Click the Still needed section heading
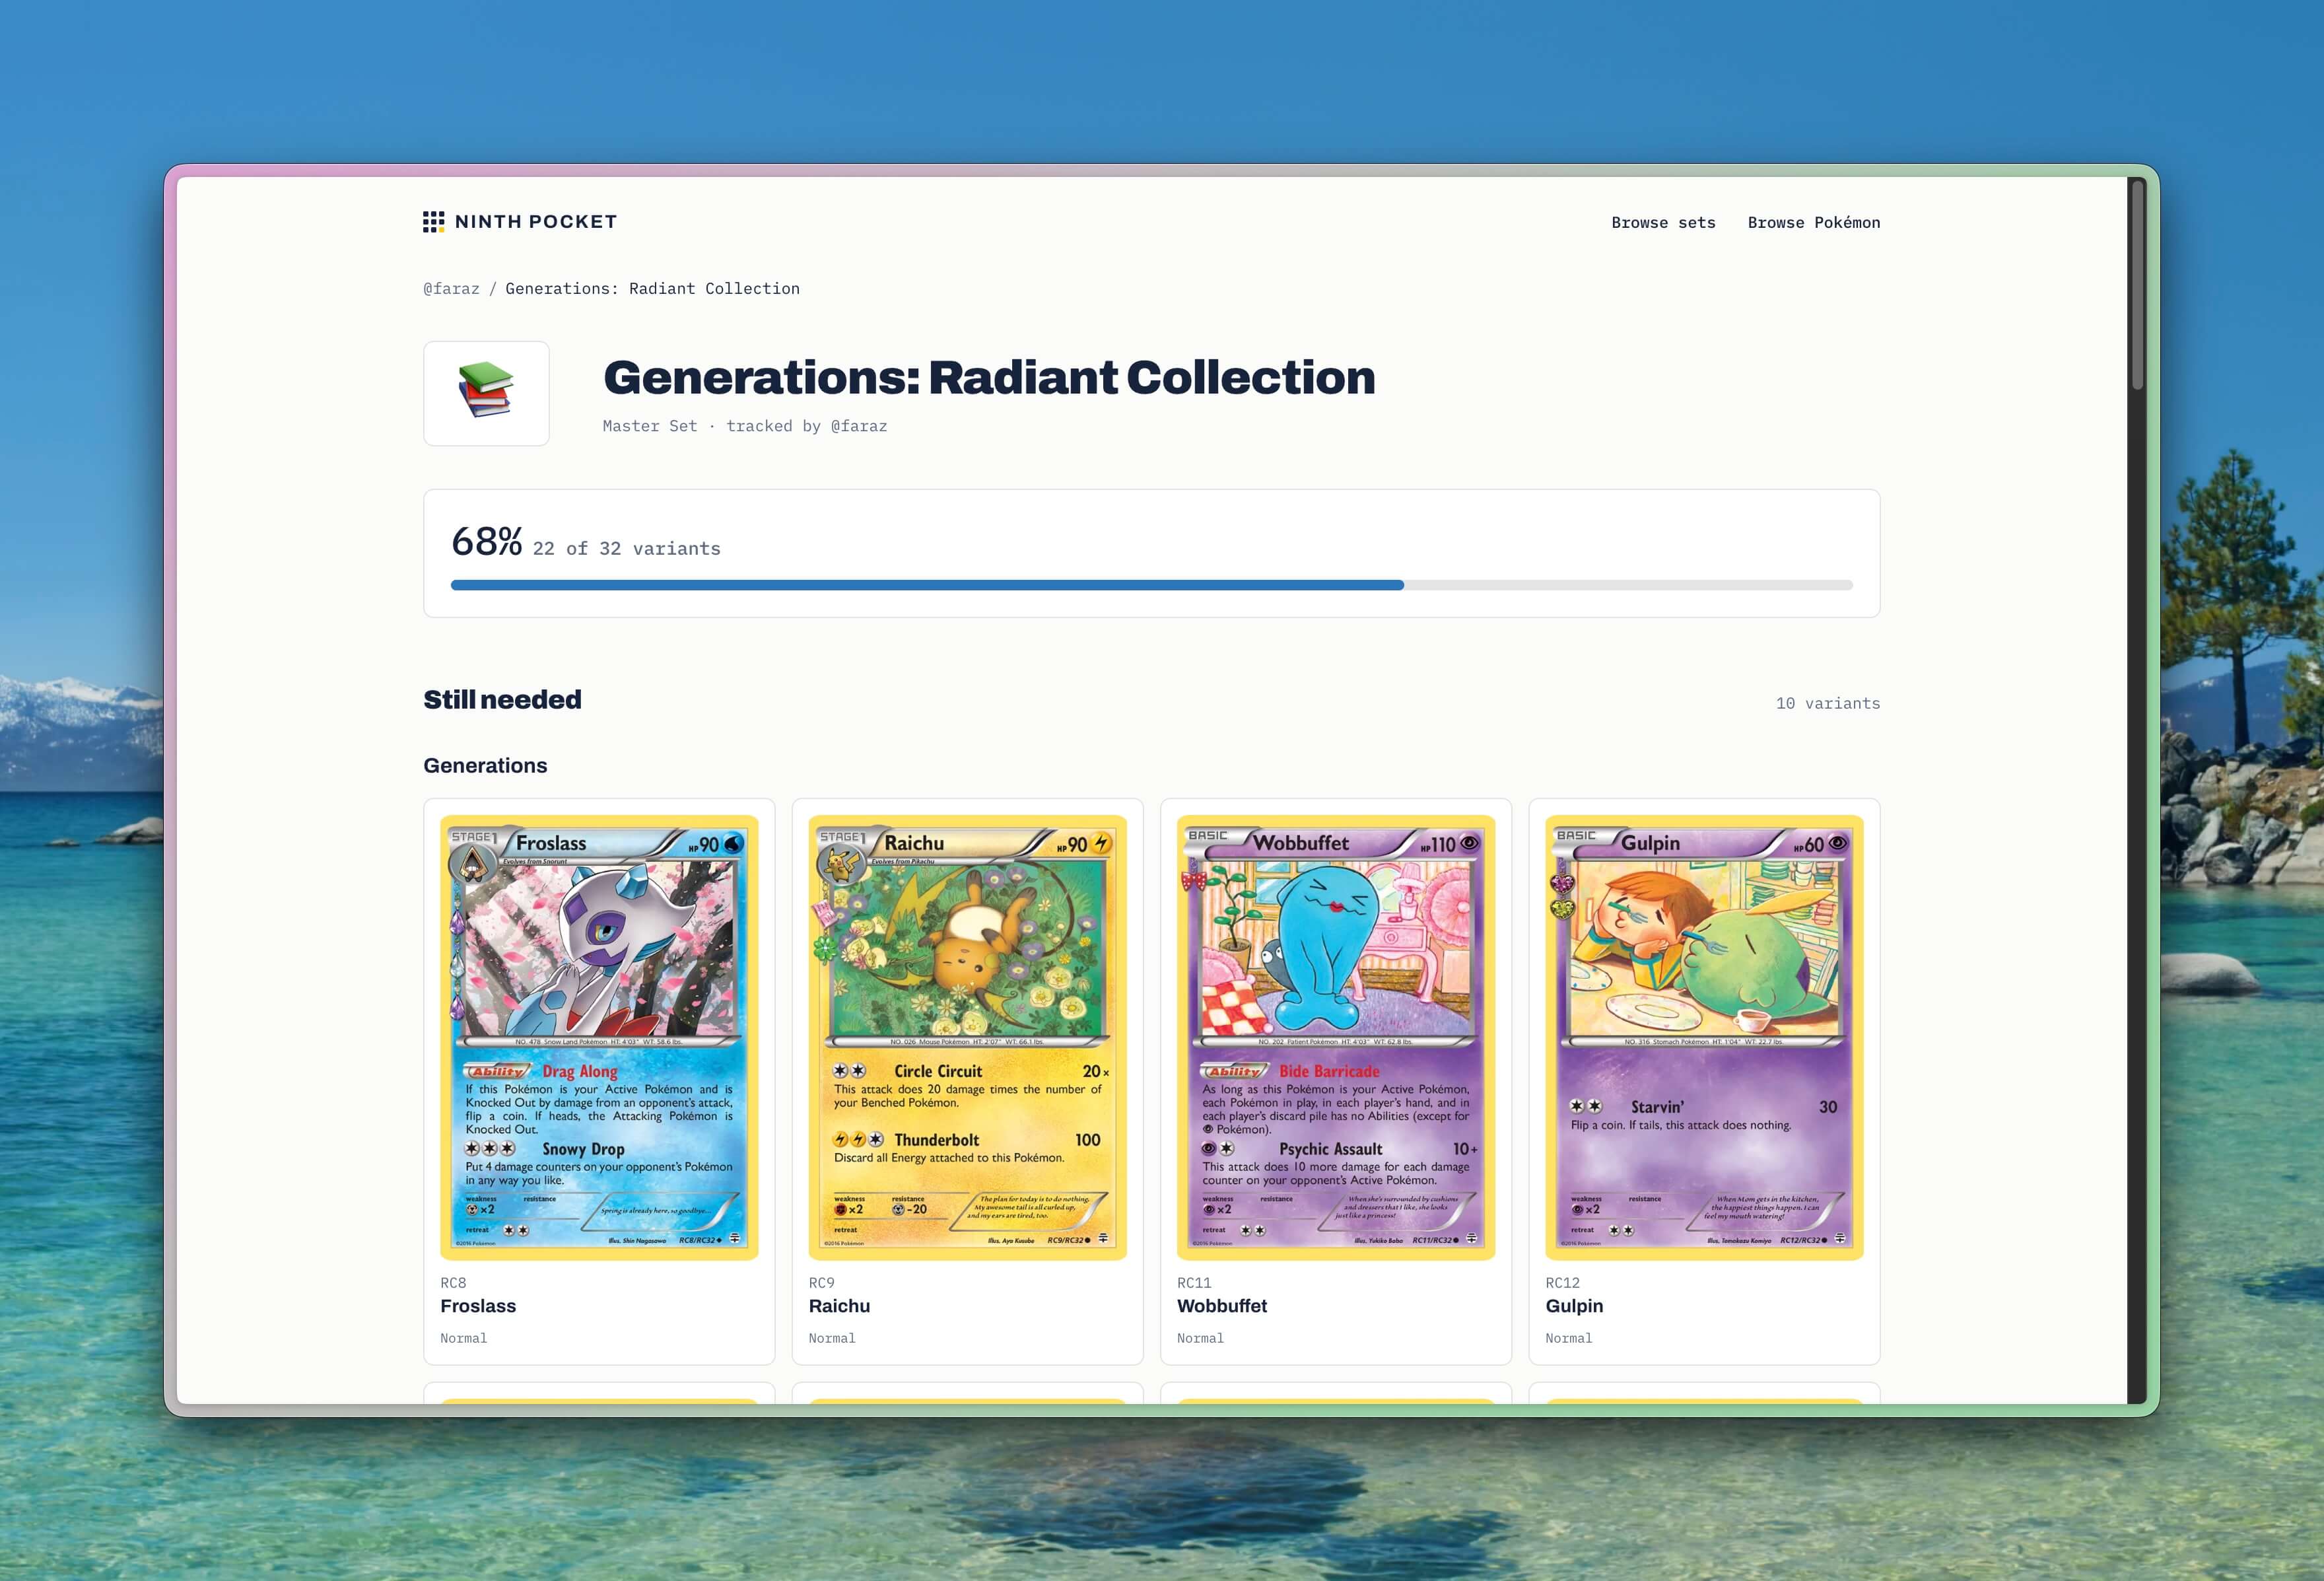The height and width of the screenshot is (1581, 2324). [x=502, y=700]
